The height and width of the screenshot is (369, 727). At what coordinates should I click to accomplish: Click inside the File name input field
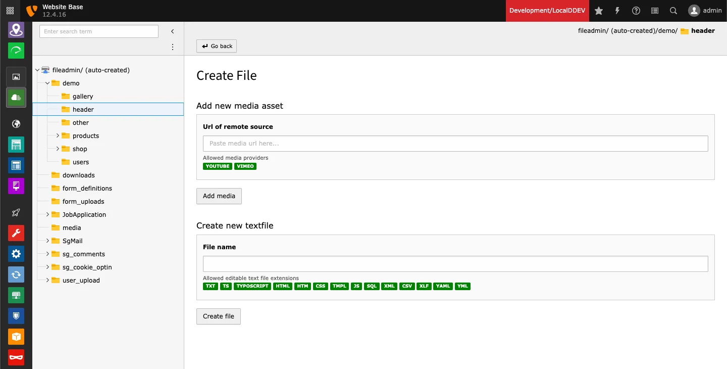(454, 263)
